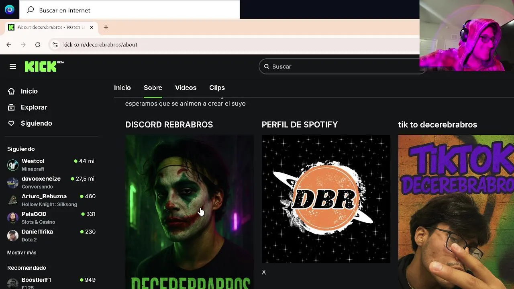This screenshot has height=289, width=514.
Task: Go back with browser back arrow
Action: pos(9,45)
